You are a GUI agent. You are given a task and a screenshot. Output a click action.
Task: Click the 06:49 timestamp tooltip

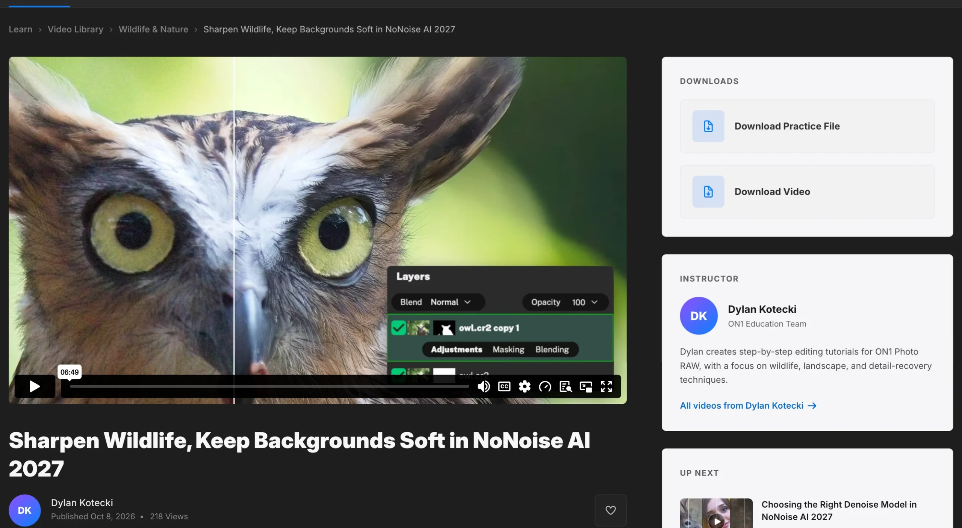coord(70,372)
